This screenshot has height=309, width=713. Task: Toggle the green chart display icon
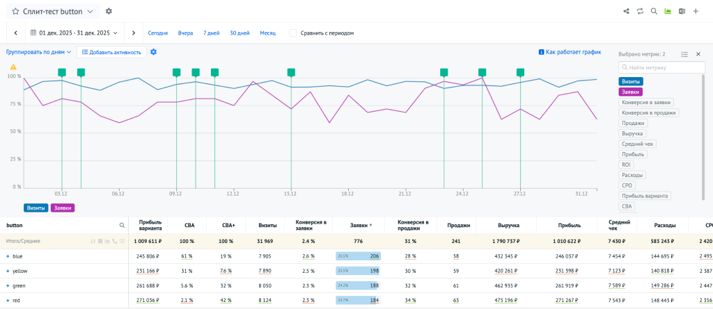[x=668, y=11]
